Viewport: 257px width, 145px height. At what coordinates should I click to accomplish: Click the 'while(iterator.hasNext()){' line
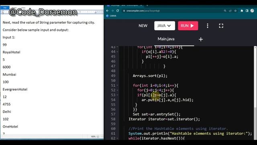[x=157, y=138]
